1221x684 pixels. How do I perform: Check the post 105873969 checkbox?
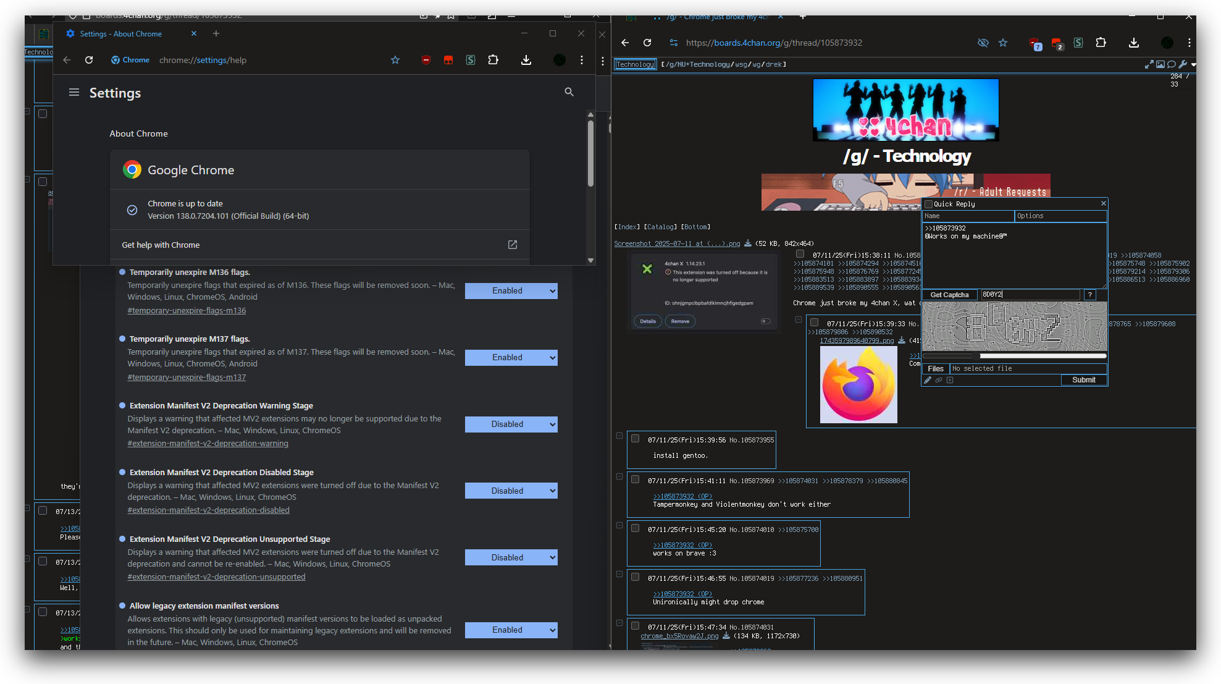coord(635,479)
